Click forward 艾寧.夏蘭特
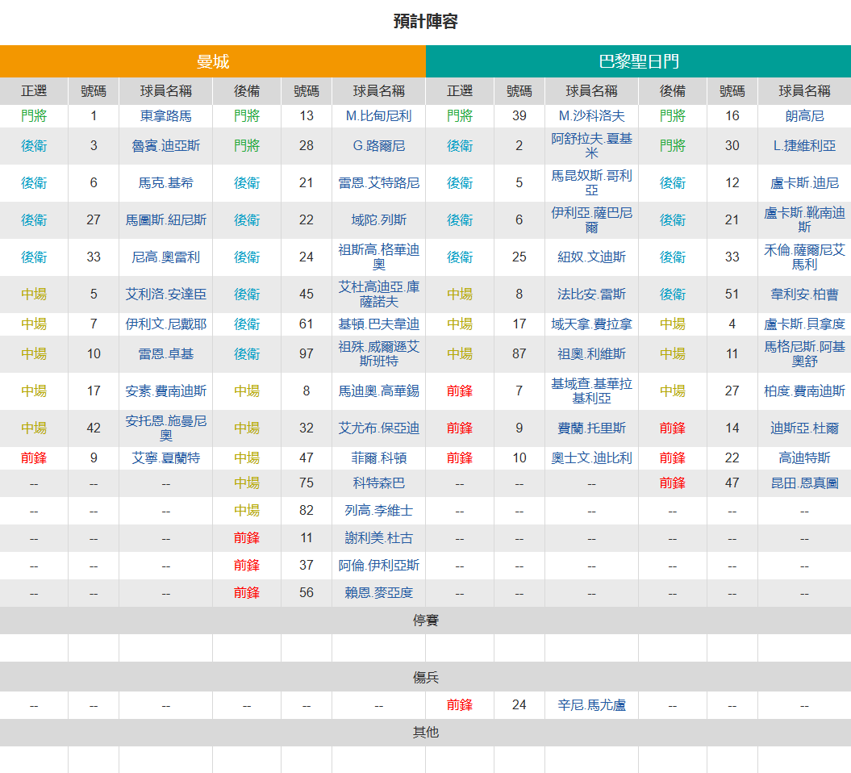The height and width of the screenshot is (773, 851). (165, 458)
